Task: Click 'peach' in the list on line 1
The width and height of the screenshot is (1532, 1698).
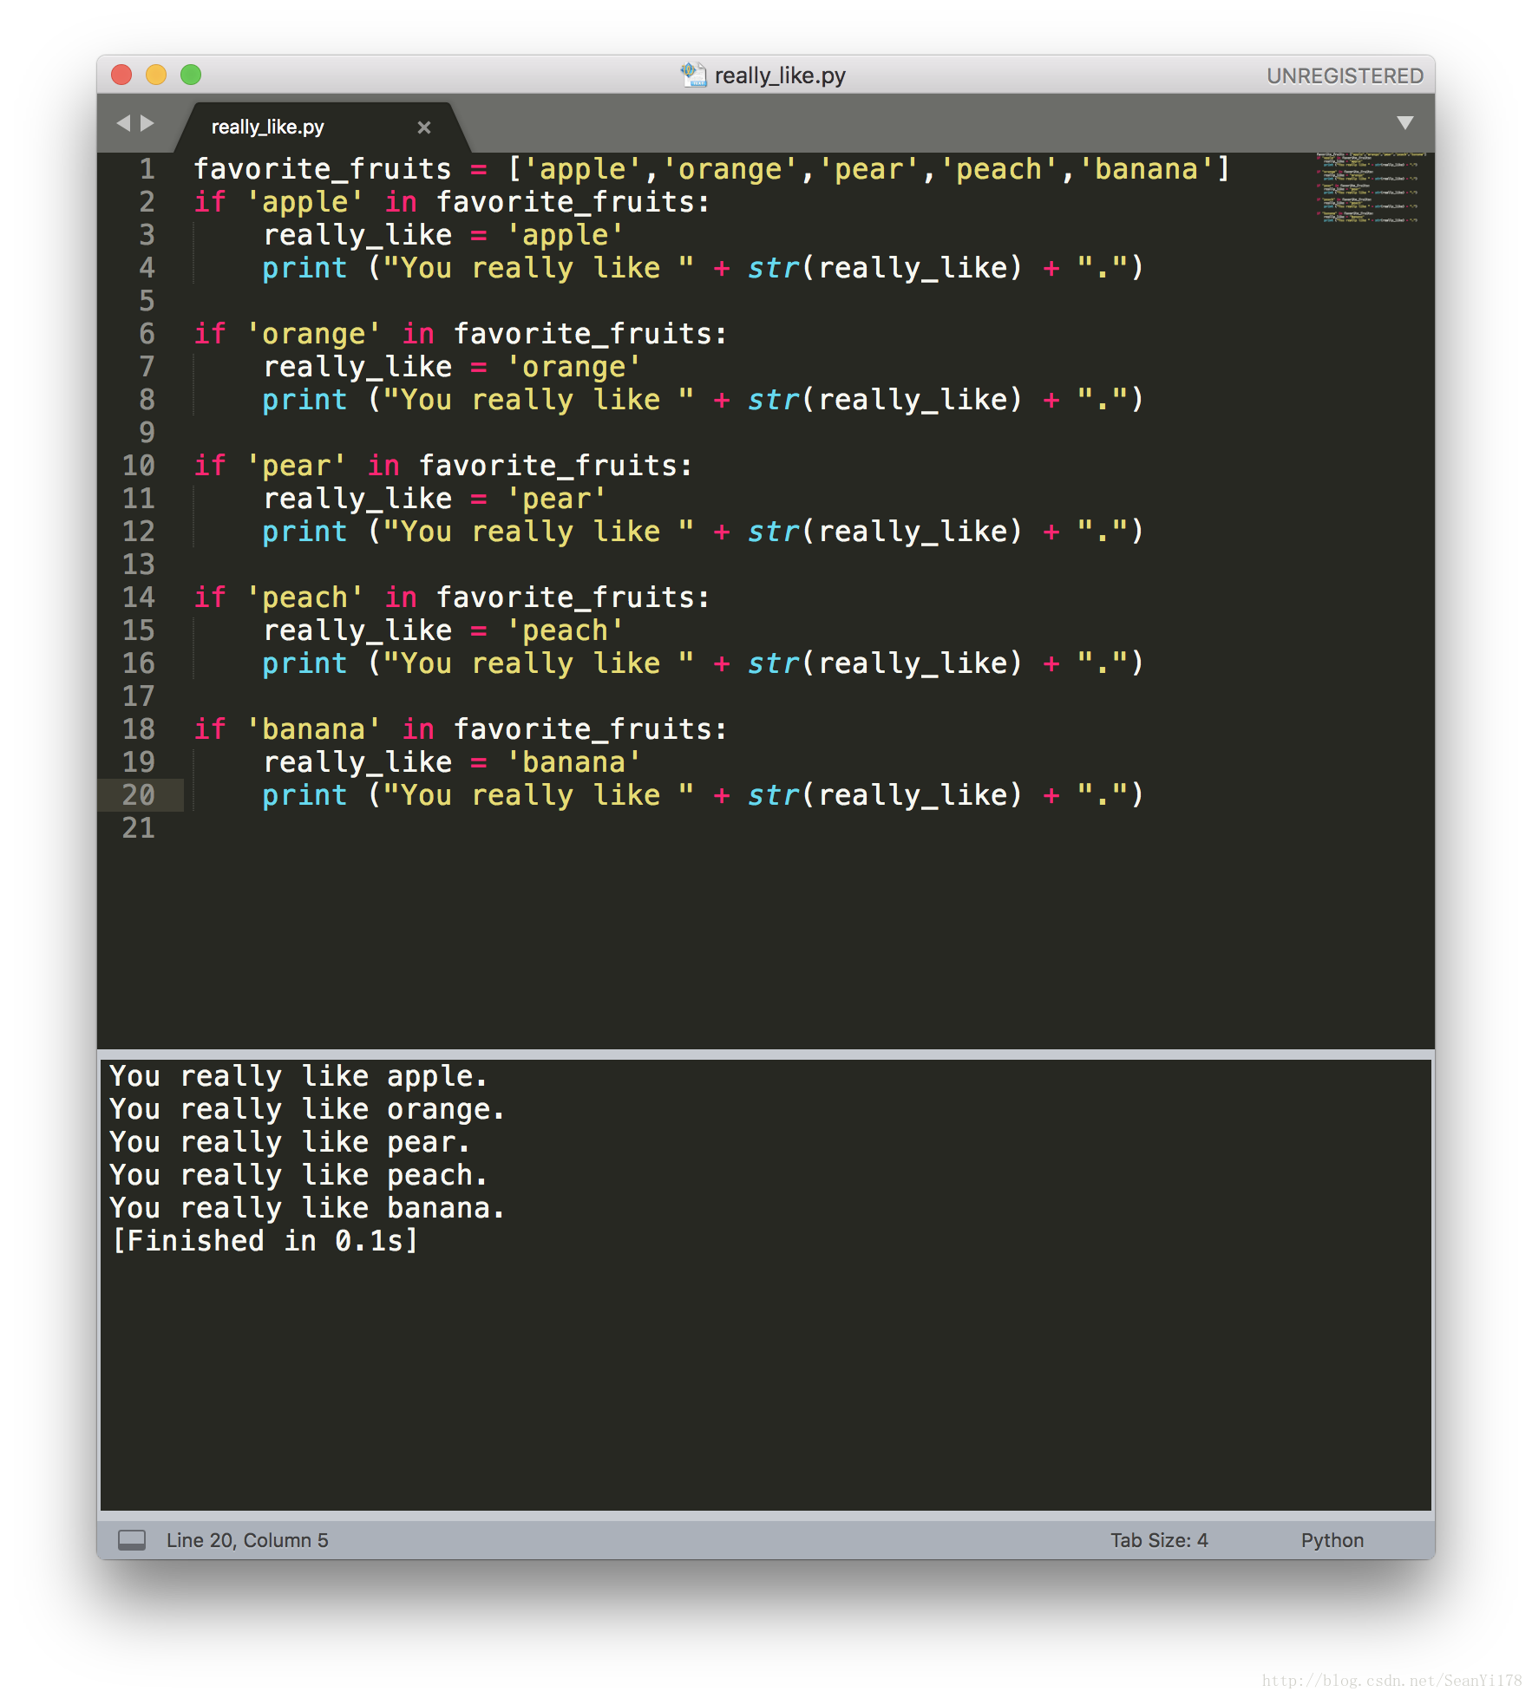Action: [998, 169]
